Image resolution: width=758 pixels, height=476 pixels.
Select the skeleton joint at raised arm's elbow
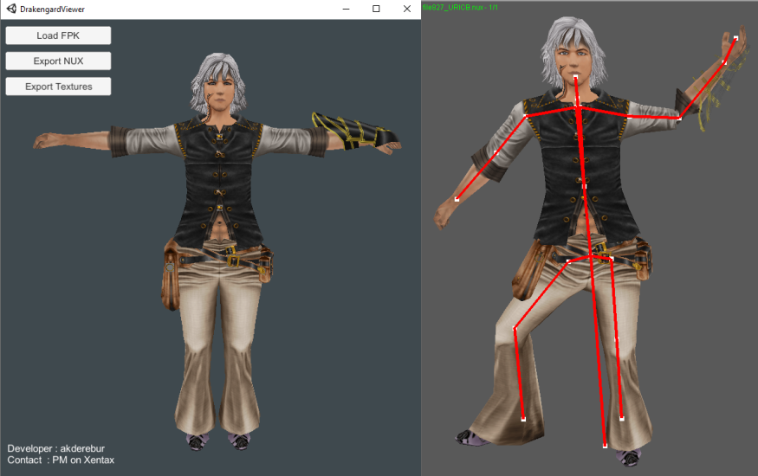pos(680,118)
